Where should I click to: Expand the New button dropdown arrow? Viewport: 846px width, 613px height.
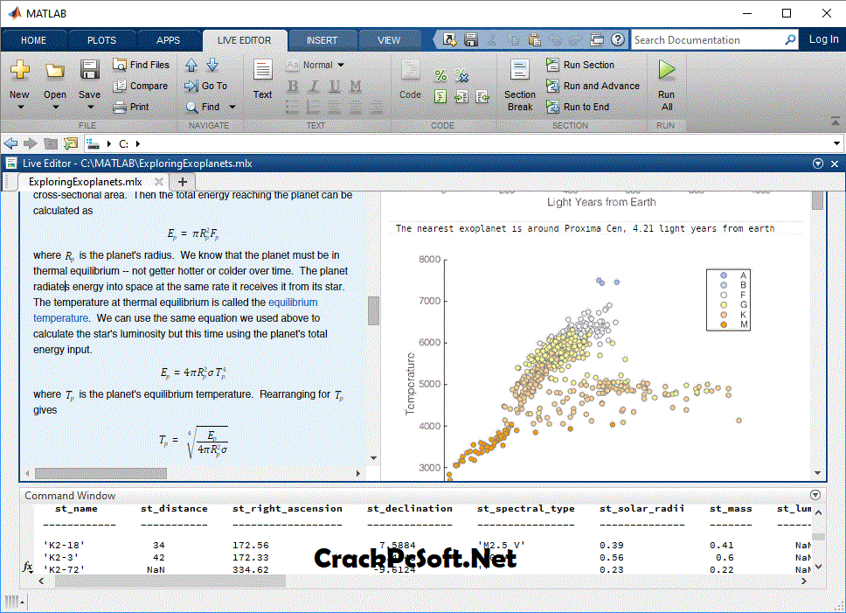tap(20, 108)
